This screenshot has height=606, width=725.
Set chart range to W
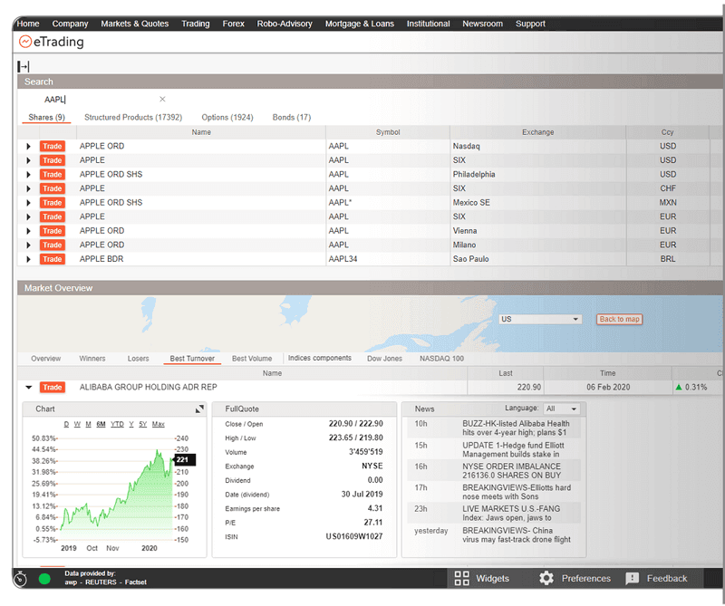(x=77, y=424)
